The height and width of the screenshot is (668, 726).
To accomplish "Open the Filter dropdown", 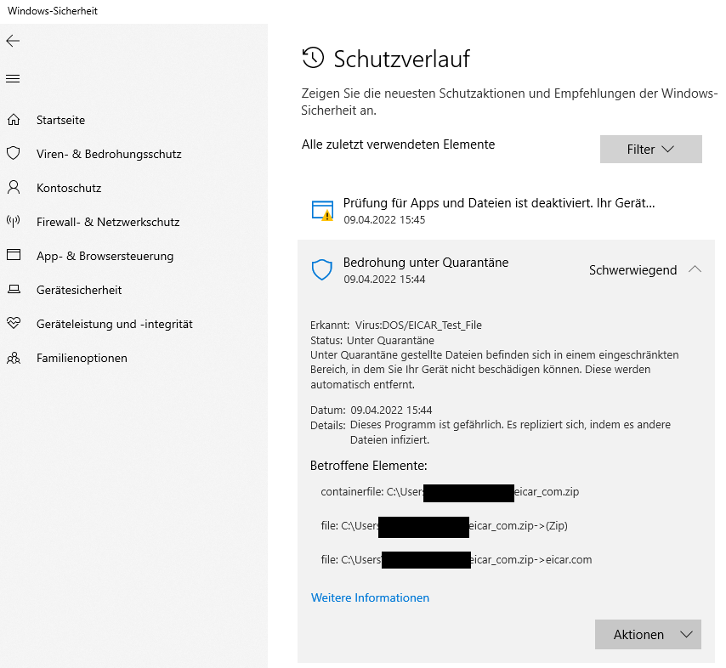I will (650, 149).
